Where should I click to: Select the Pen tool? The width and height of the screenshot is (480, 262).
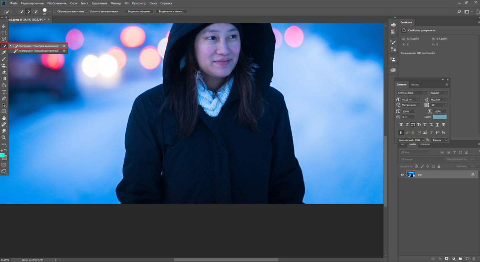(x=4, y=98)
